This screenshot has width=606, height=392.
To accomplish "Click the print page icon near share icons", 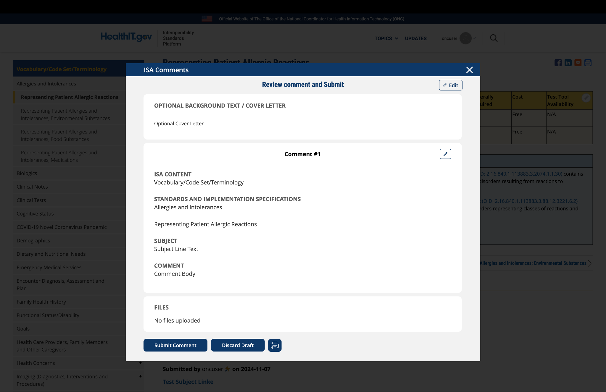I will coord(588,63).
